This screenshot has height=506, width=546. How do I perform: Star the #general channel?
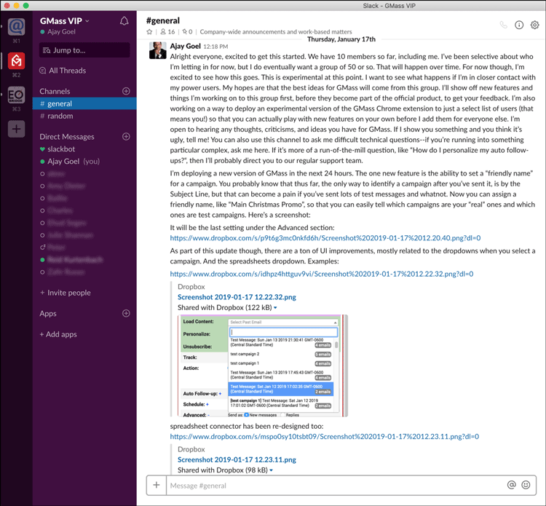(150, 32)
